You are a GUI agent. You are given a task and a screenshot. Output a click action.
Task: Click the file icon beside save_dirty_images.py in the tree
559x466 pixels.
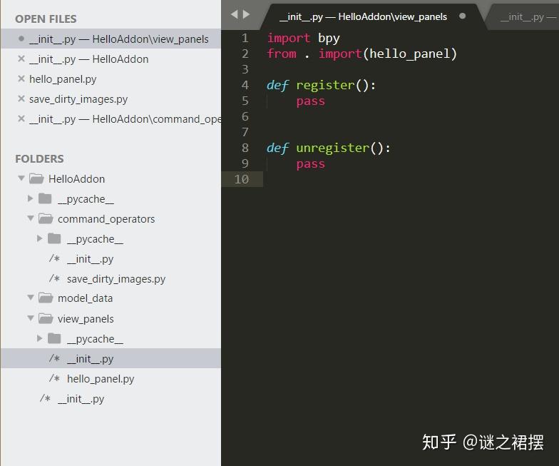coord(54,278)
